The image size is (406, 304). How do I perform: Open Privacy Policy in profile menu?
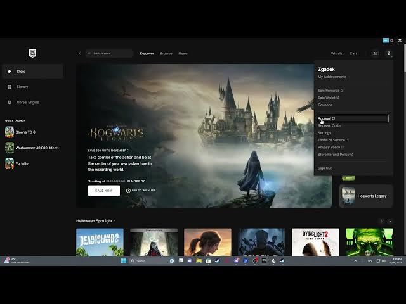pyautogui.click(x=331, y=148)
